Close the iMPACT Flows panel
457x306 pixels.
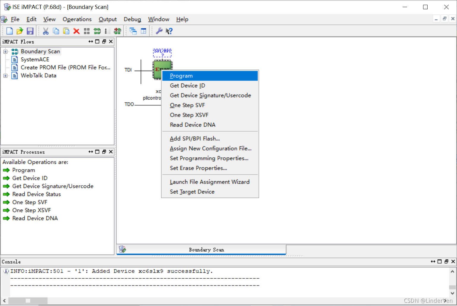coord(111,42)
